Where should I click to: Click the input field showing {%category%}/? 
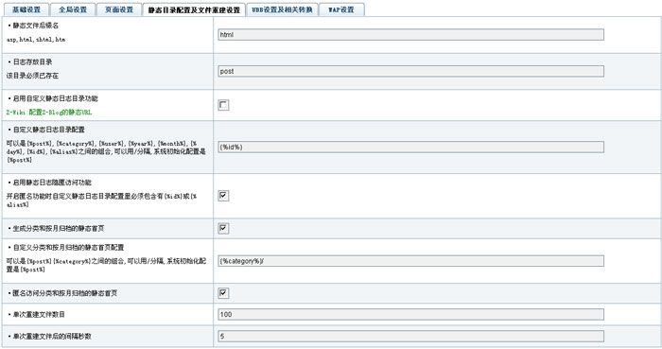pyautogui.click(x=410, y=261)
